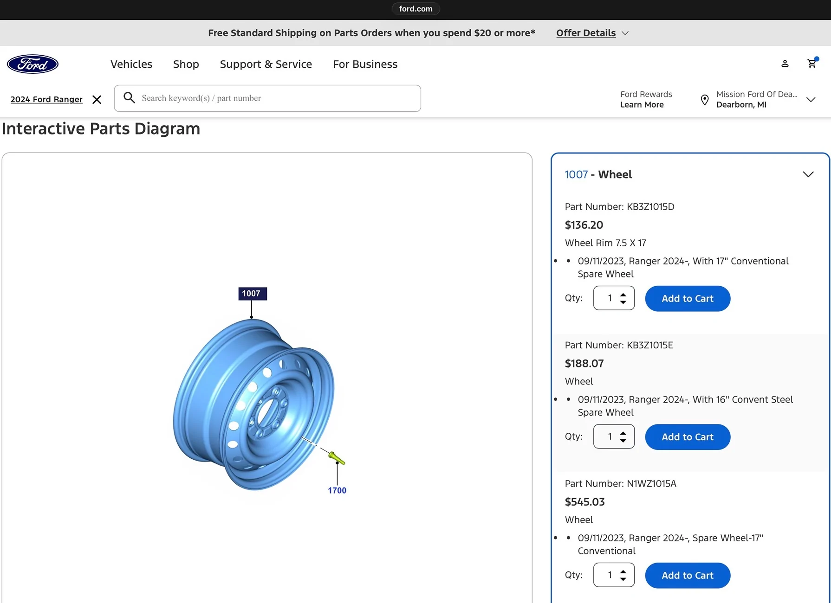This screenshot has width=831, height=603.
Task: Click the green valve stem part in diagram
Action: click(x=337, y=458)
